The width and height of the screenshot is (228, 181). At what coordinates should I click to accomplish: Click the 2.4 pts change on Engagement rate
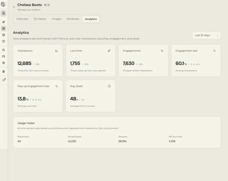point(194,64)
